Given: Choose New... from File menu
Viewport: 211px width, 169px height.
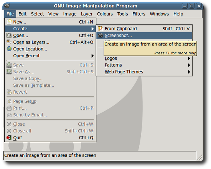Looking at the screenshot, I should pyautogui.click(x=50, y=22).
